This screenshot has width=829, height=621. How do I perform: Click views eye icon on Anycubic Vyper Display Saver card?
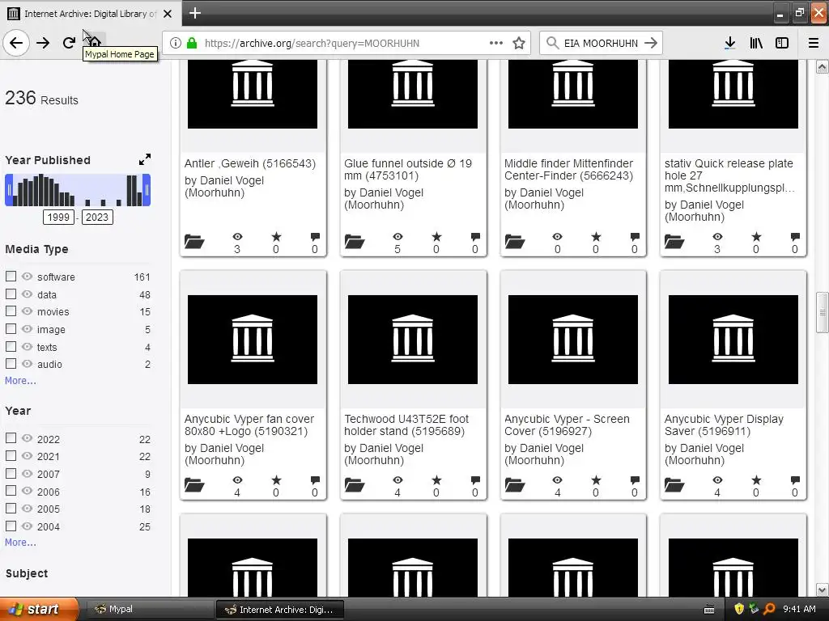717,480
